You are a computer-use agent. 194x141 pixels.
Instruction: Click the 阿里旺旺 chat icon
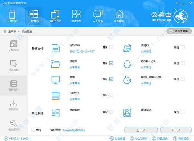point(127,80)
